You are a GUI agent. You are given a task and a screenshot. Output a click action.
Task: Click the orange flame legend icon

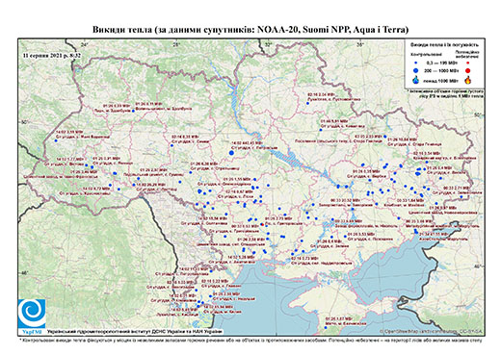(468, 80)
